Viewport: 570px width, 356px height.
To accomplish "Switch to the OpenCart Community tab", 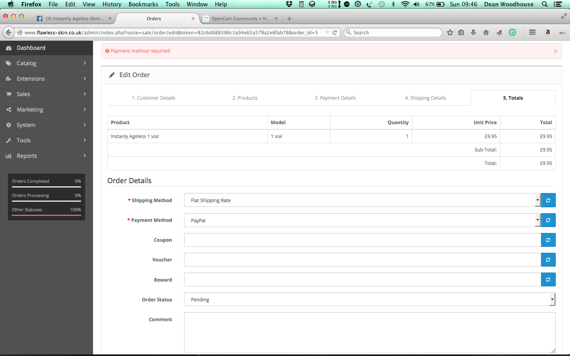I will pyautogui.click(x=240, y=19).
